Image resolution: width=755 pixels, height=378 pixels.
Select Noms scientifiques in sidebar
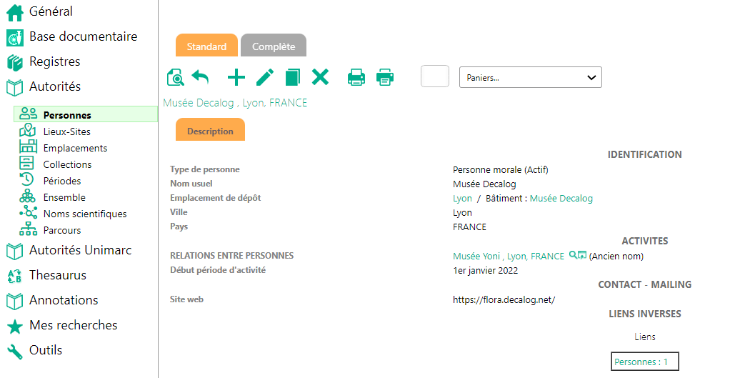coord(85,214)
